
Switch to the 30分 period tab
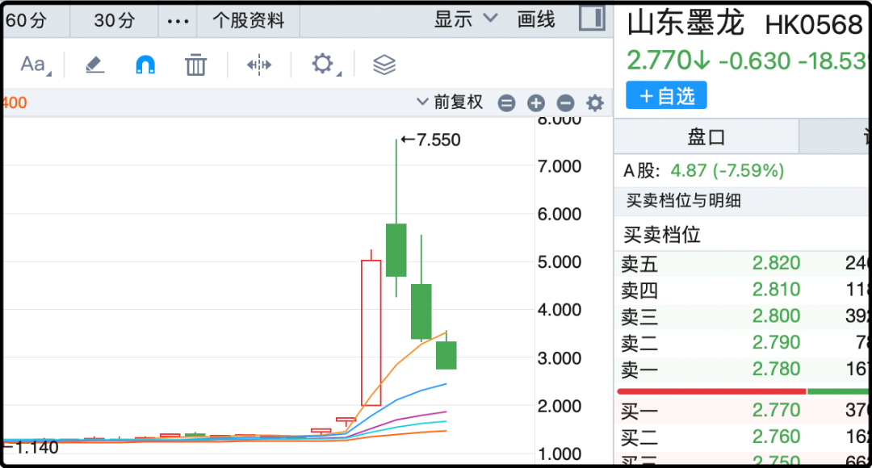click(115, 21)
